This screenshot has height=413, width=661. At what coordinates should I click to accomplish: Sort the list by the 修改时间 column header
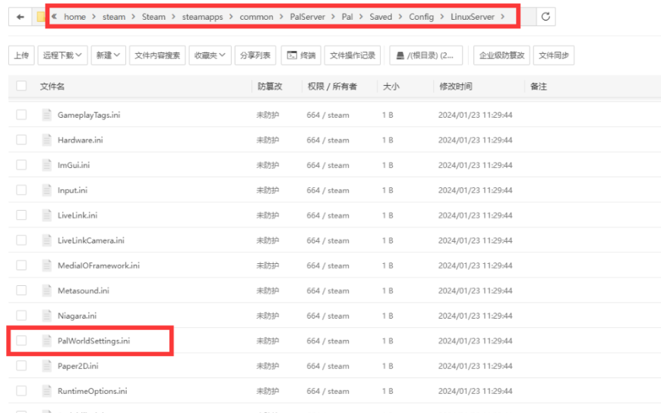(456, 87)
